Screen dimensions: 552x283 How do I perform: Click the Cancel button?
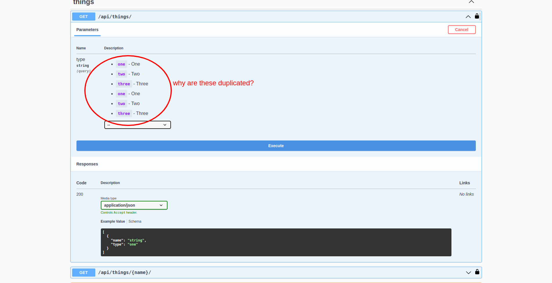(461, 29)
